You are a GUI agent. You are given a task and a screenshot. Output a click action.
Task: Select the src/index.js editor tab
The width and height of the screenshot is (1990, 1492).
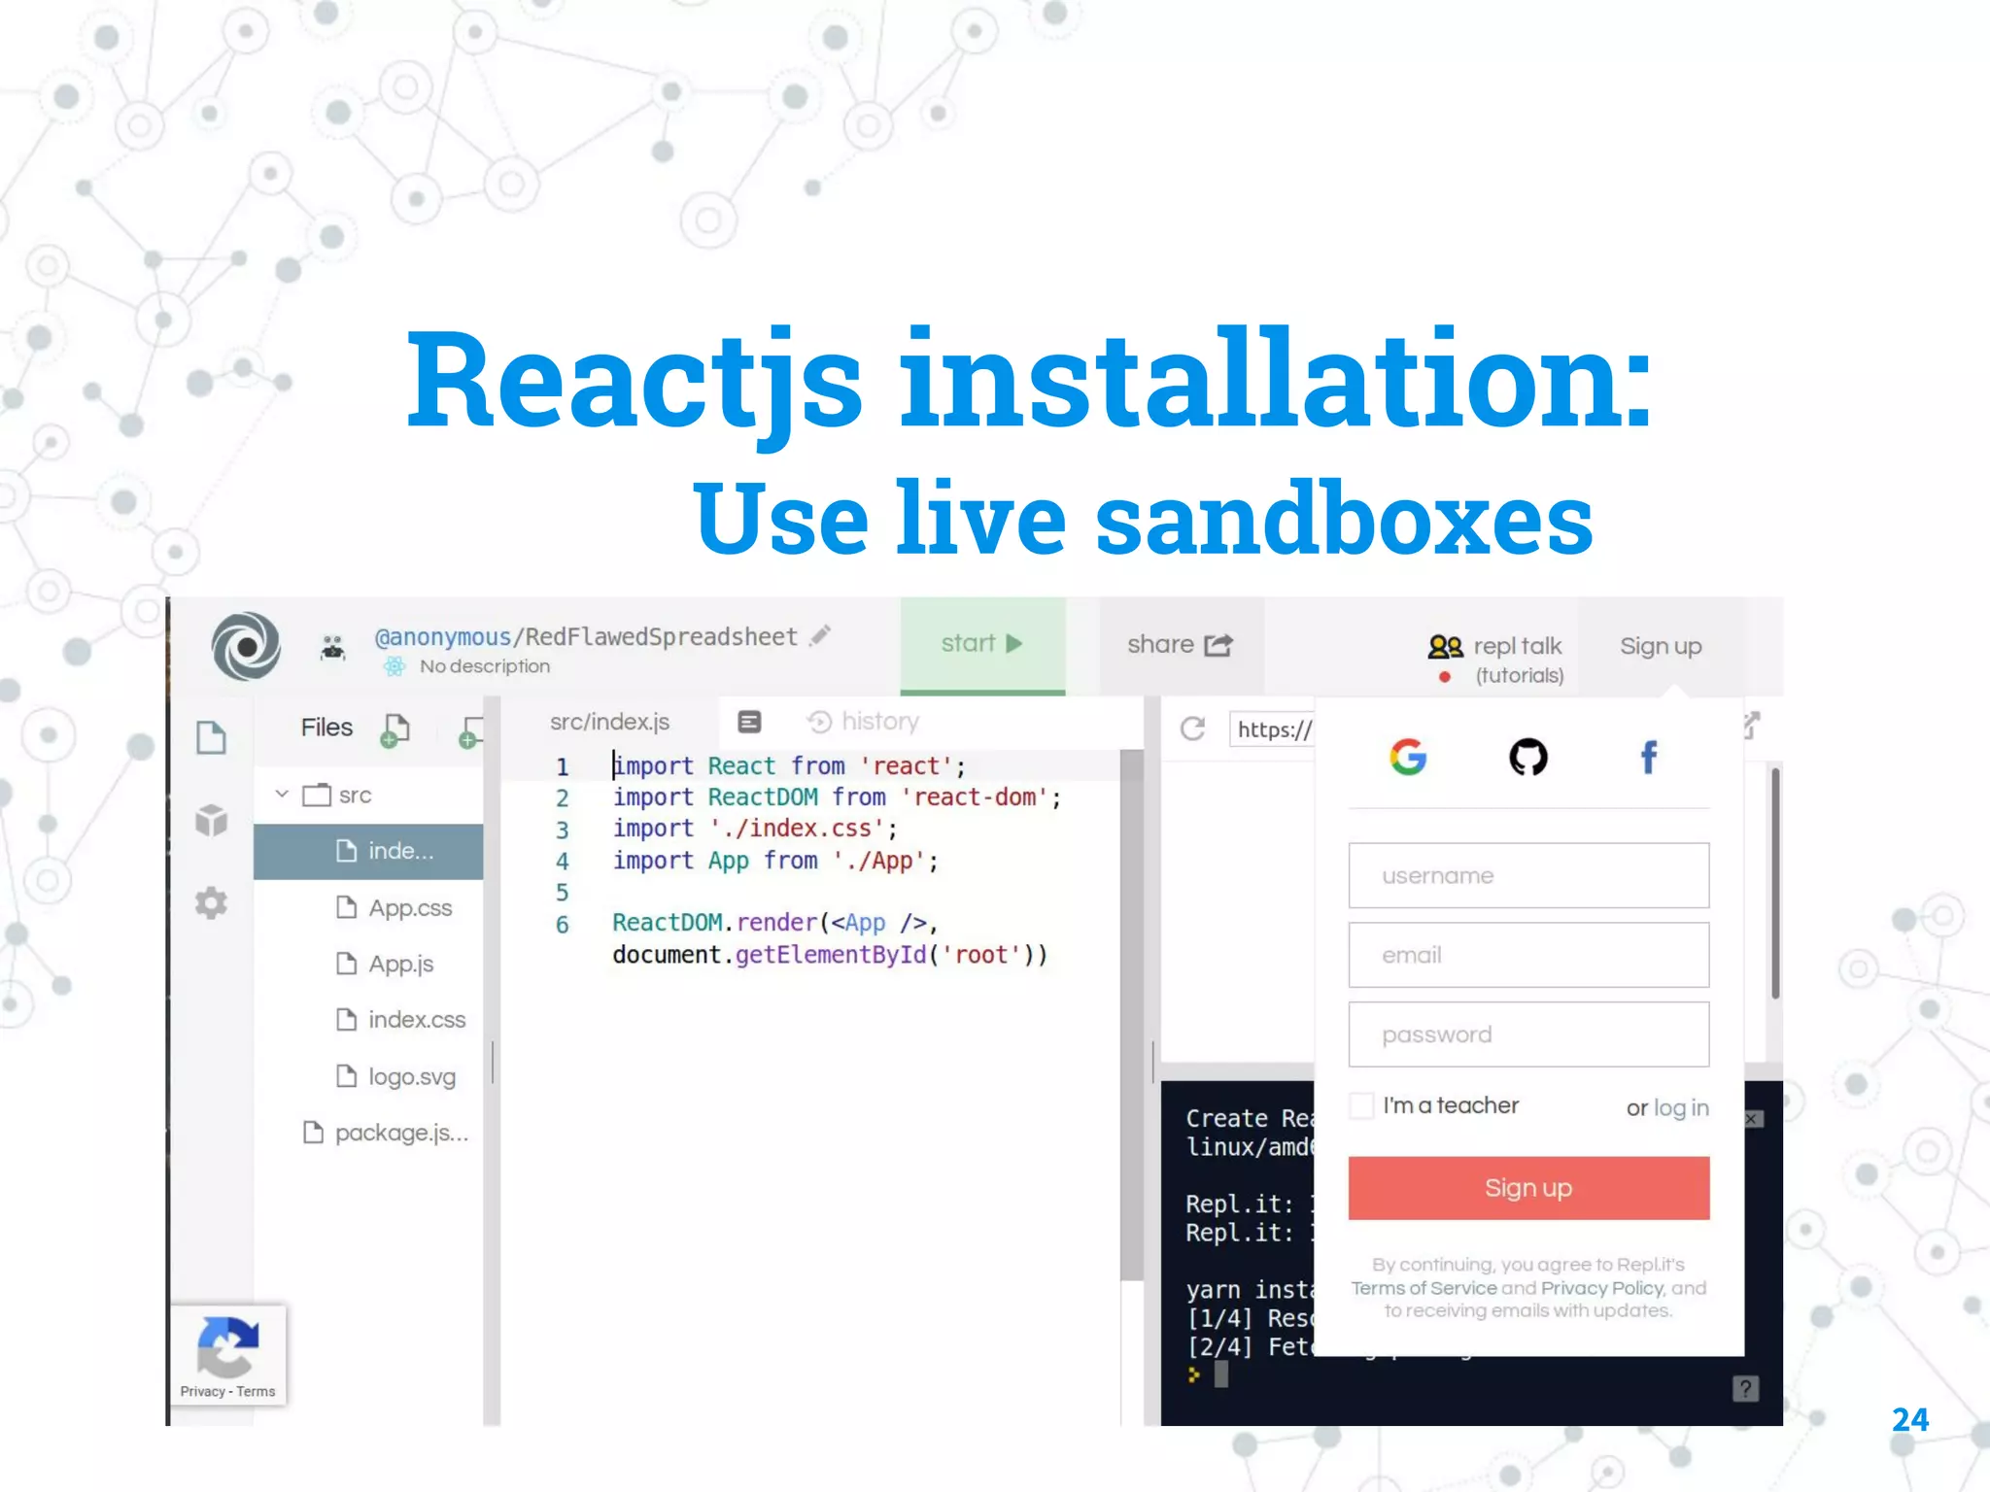609,722
